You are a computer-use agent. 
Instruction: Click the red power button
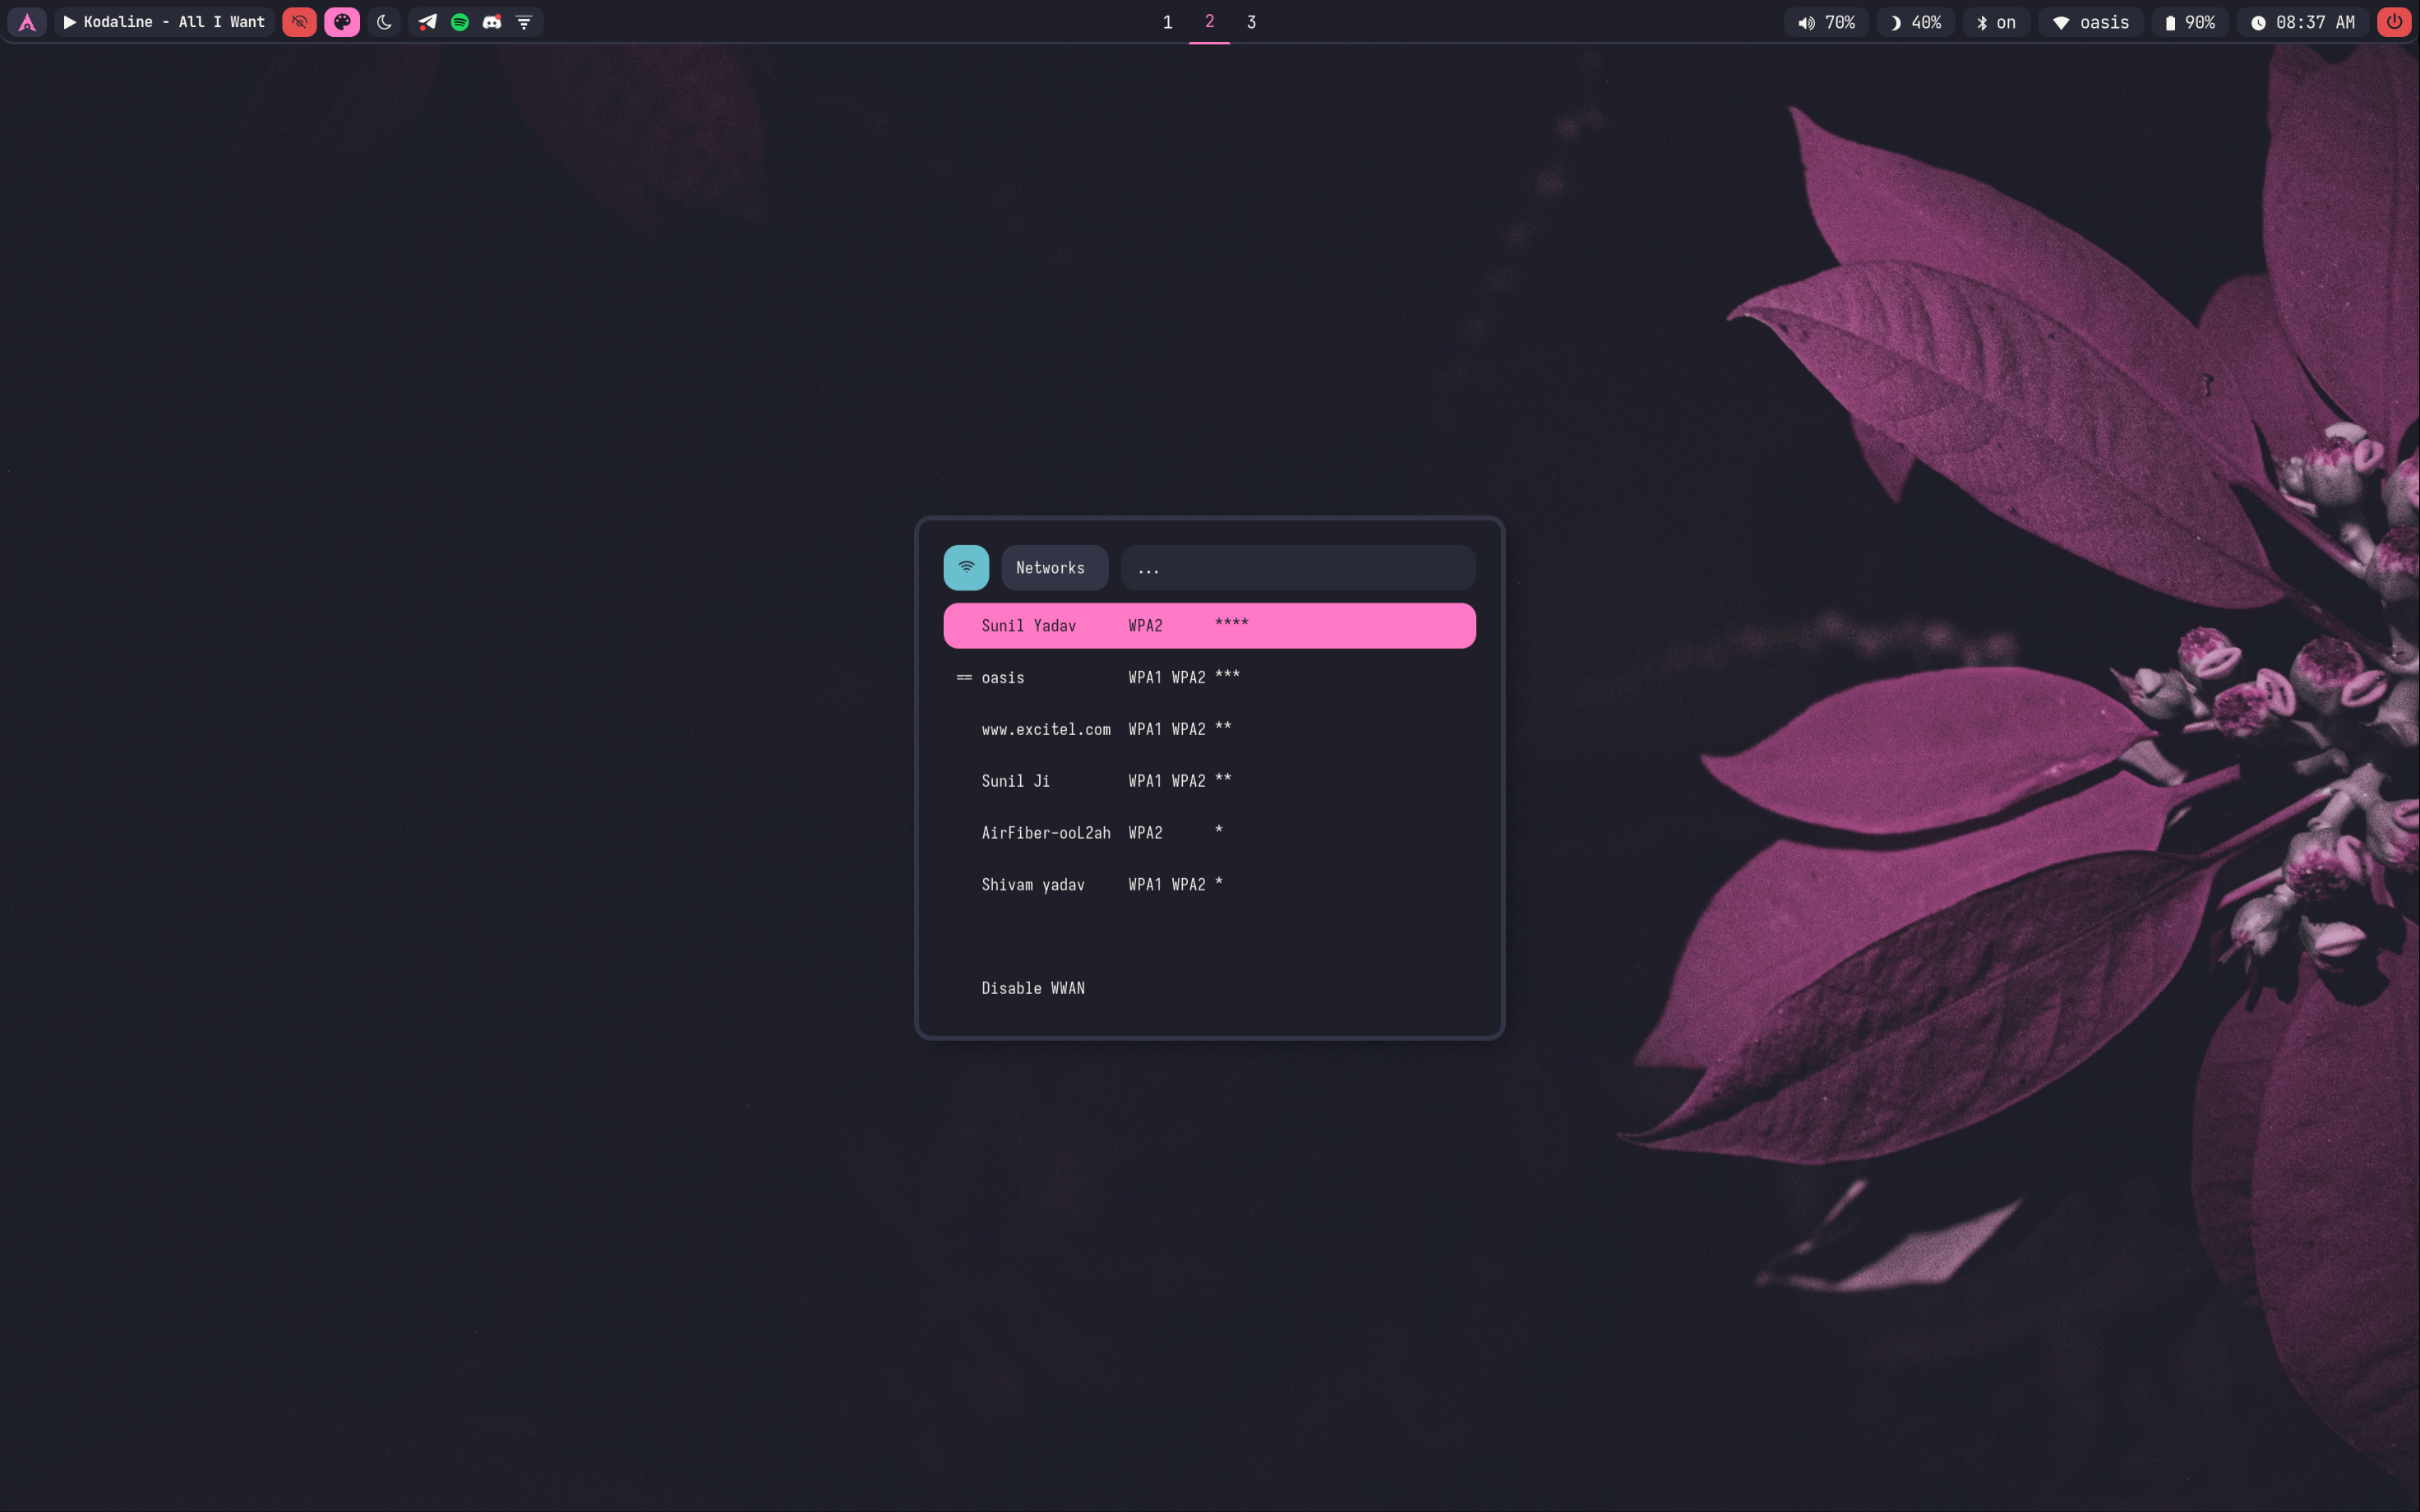(x=2394, y=22)
